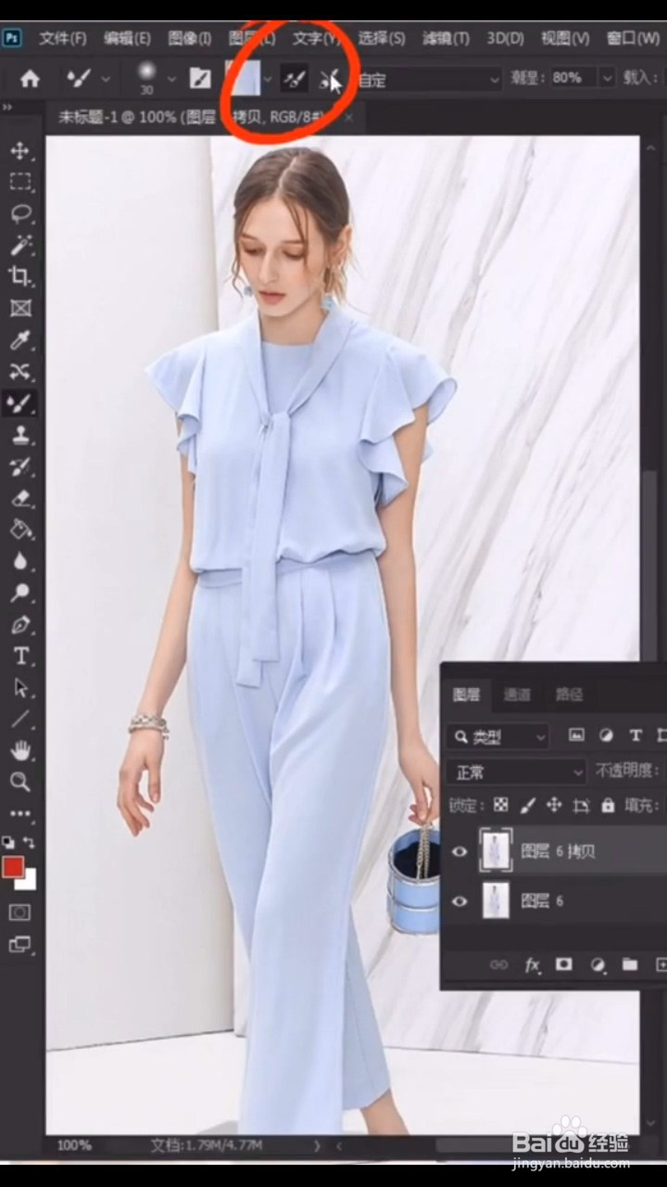Edit the 潮湿 80% value field
Screen dimensions: 667x1187
point(572,79)
